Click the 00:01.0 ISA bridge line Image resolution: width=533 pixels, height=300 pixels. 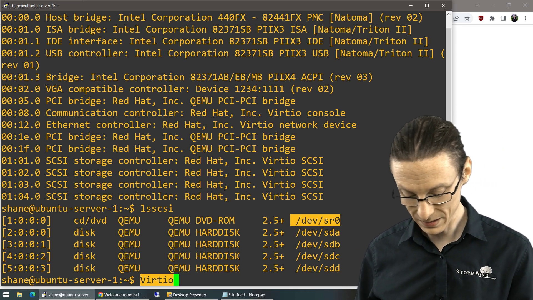[x=207, y=29]
